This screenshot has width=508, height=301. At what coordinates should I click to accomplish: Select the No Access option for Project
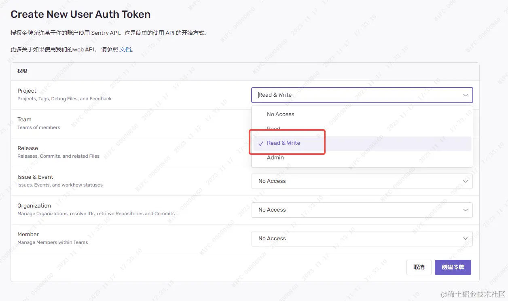281,114
